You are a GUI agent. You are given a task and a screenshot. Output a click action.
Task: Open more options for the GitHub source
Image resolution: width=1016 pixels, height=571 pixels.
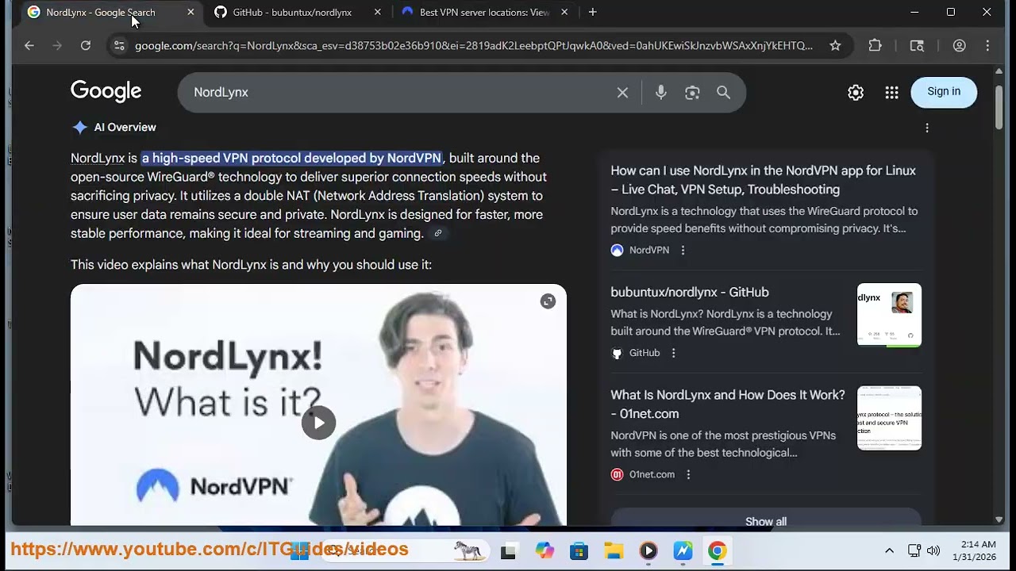pyautogui.click(x=673, y=353)
